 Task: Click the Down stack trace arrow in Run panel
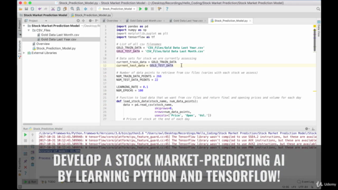(33, 140)
